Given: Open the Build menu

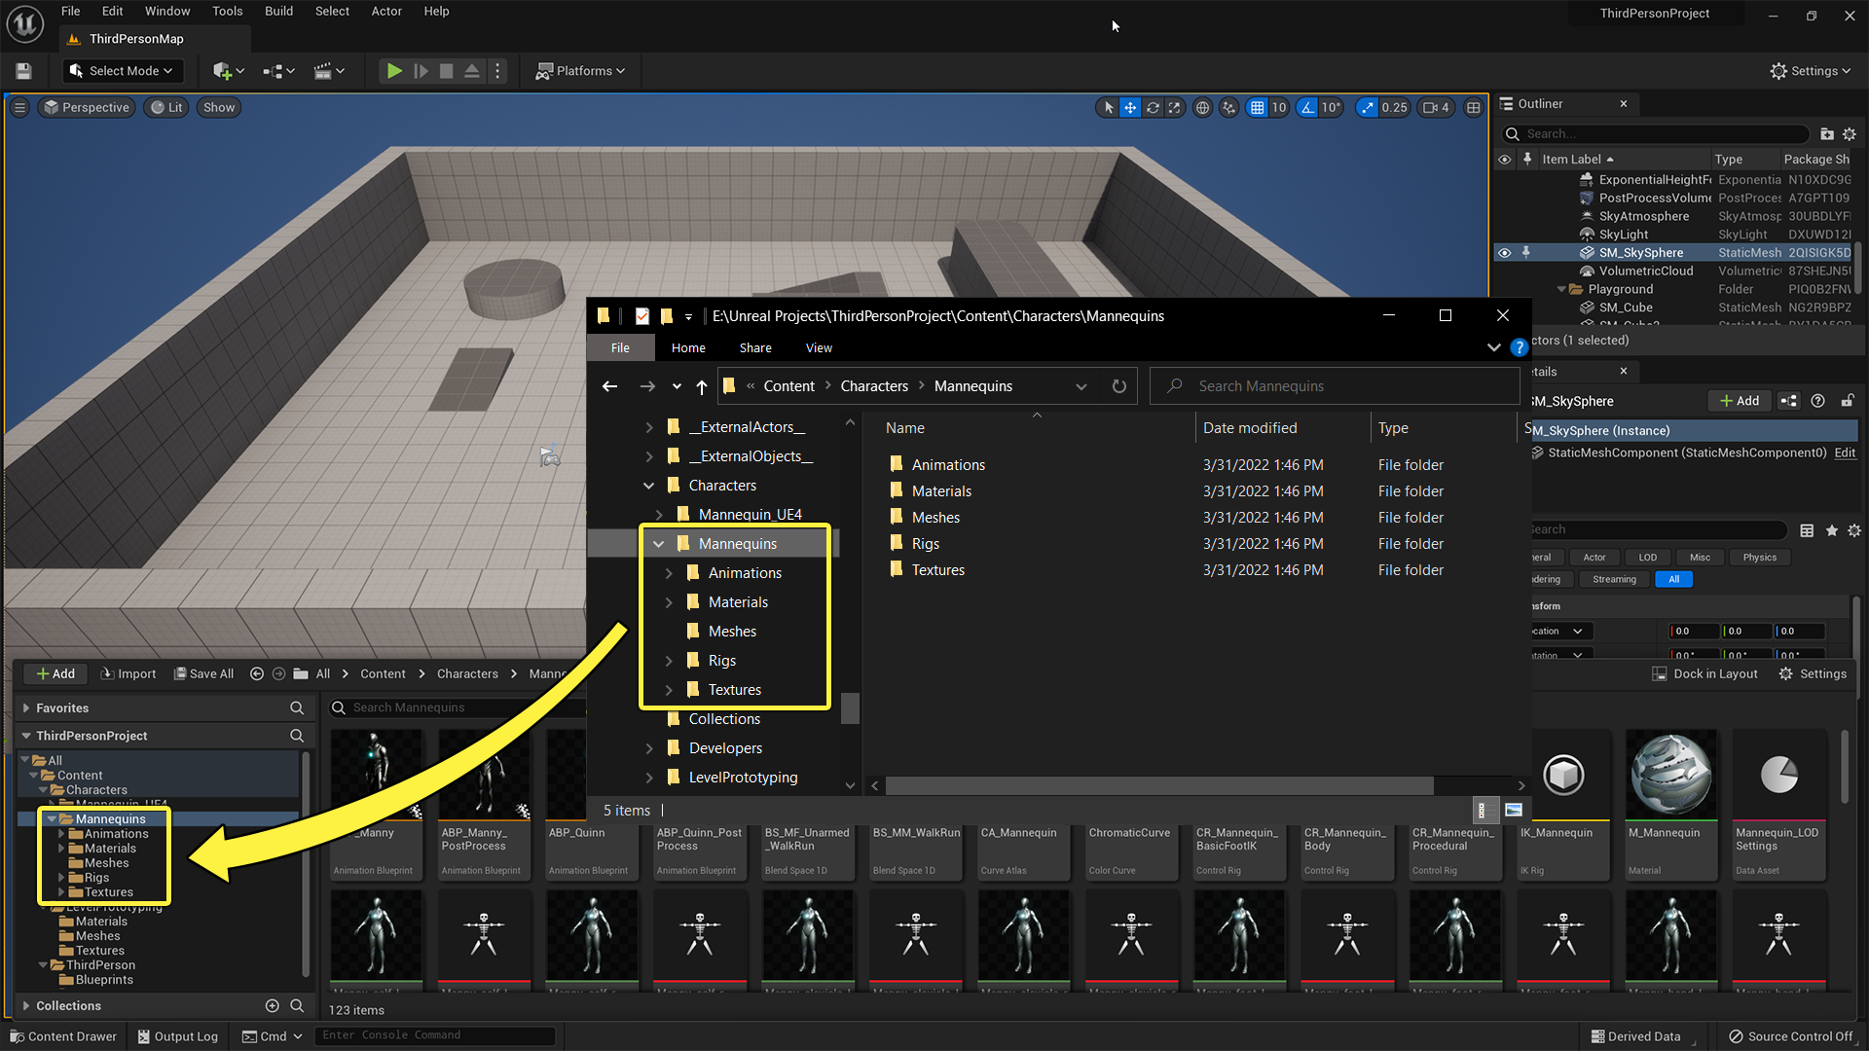Looking at the screenshot, I should 278,12.
